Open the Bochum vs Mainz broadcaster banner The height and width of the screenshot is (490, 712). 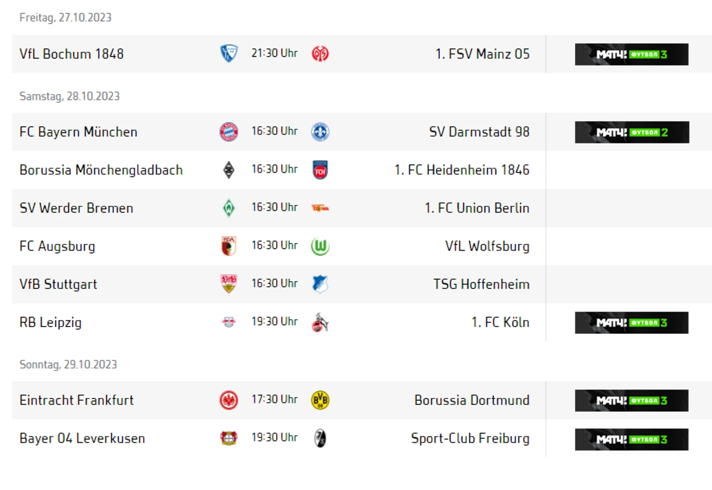point(632,54)
